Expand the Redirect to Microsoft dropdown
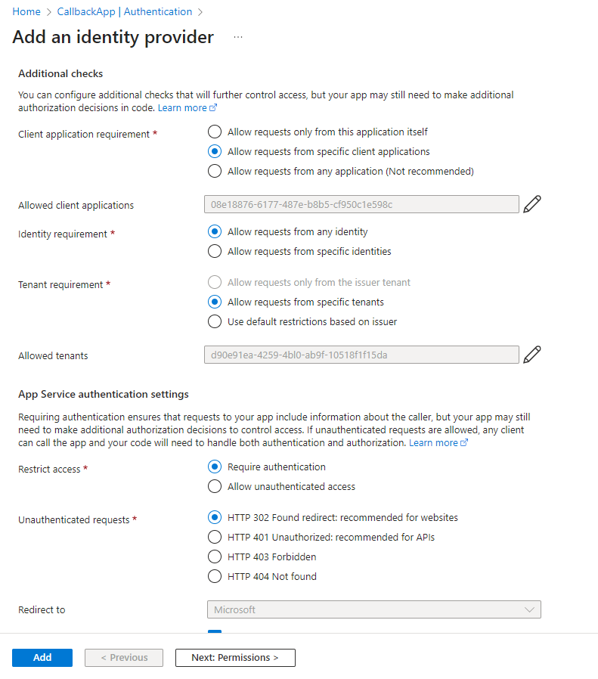598x679 pixels. click(374, 609)
